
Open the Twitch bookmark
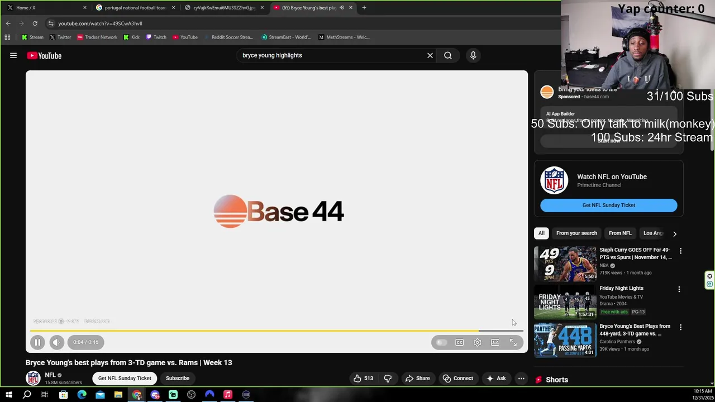(x=156, y=37)
